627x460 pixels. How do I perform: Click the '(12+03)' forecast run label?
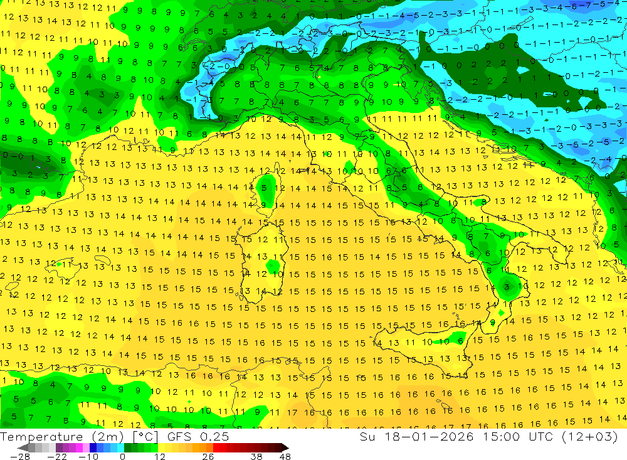click(x=590, y=436)
